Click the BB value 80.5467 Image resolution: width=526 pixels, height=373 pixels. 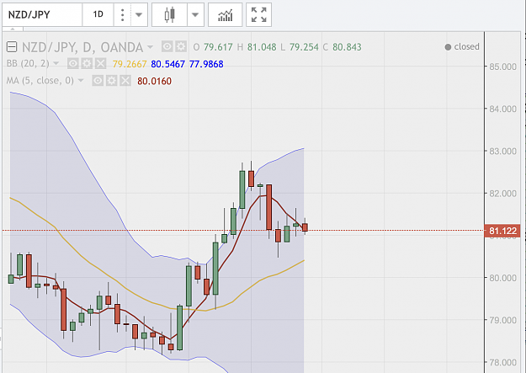click(x=167, y=64)
